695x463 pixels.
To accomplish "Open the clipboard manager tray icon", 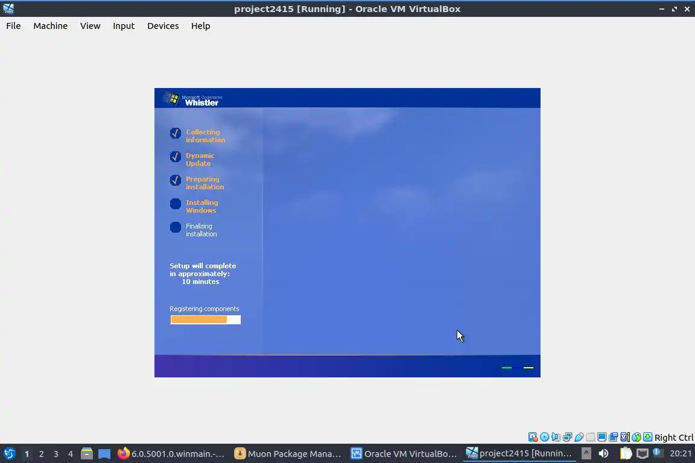I will click(x=626, y=453).
